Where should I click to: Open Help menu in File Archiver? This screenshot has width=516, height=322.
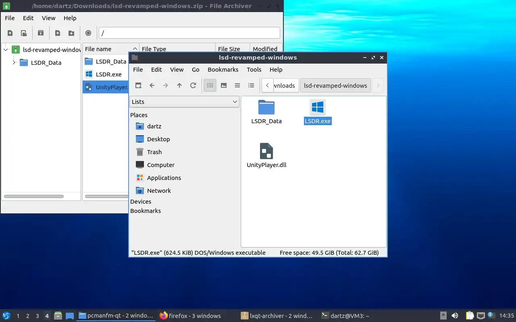[70, 18]
